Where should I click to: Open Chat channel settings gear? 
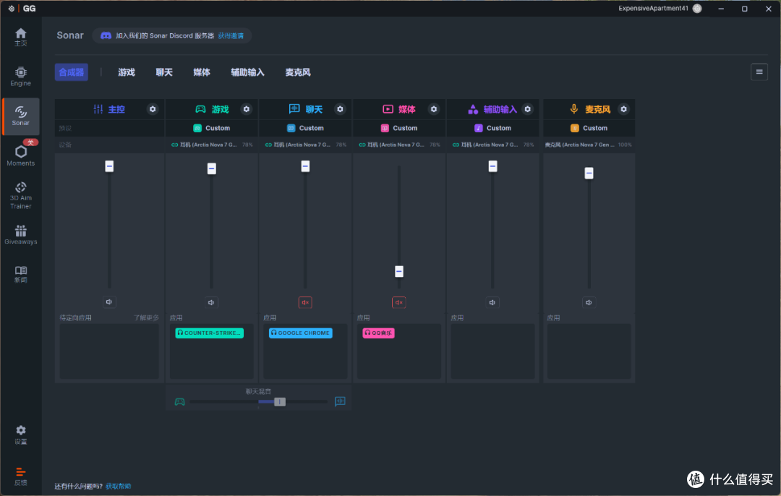pos(340,109)
